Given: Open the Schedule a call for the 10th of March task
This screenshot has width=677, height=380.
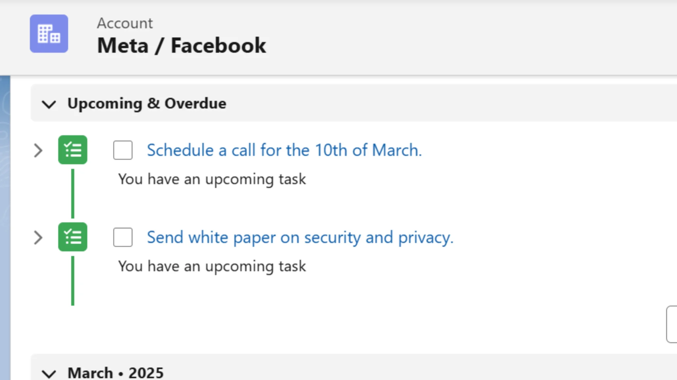Looking at the screenshot, I should pyautogui.click(x=284, y=150).
